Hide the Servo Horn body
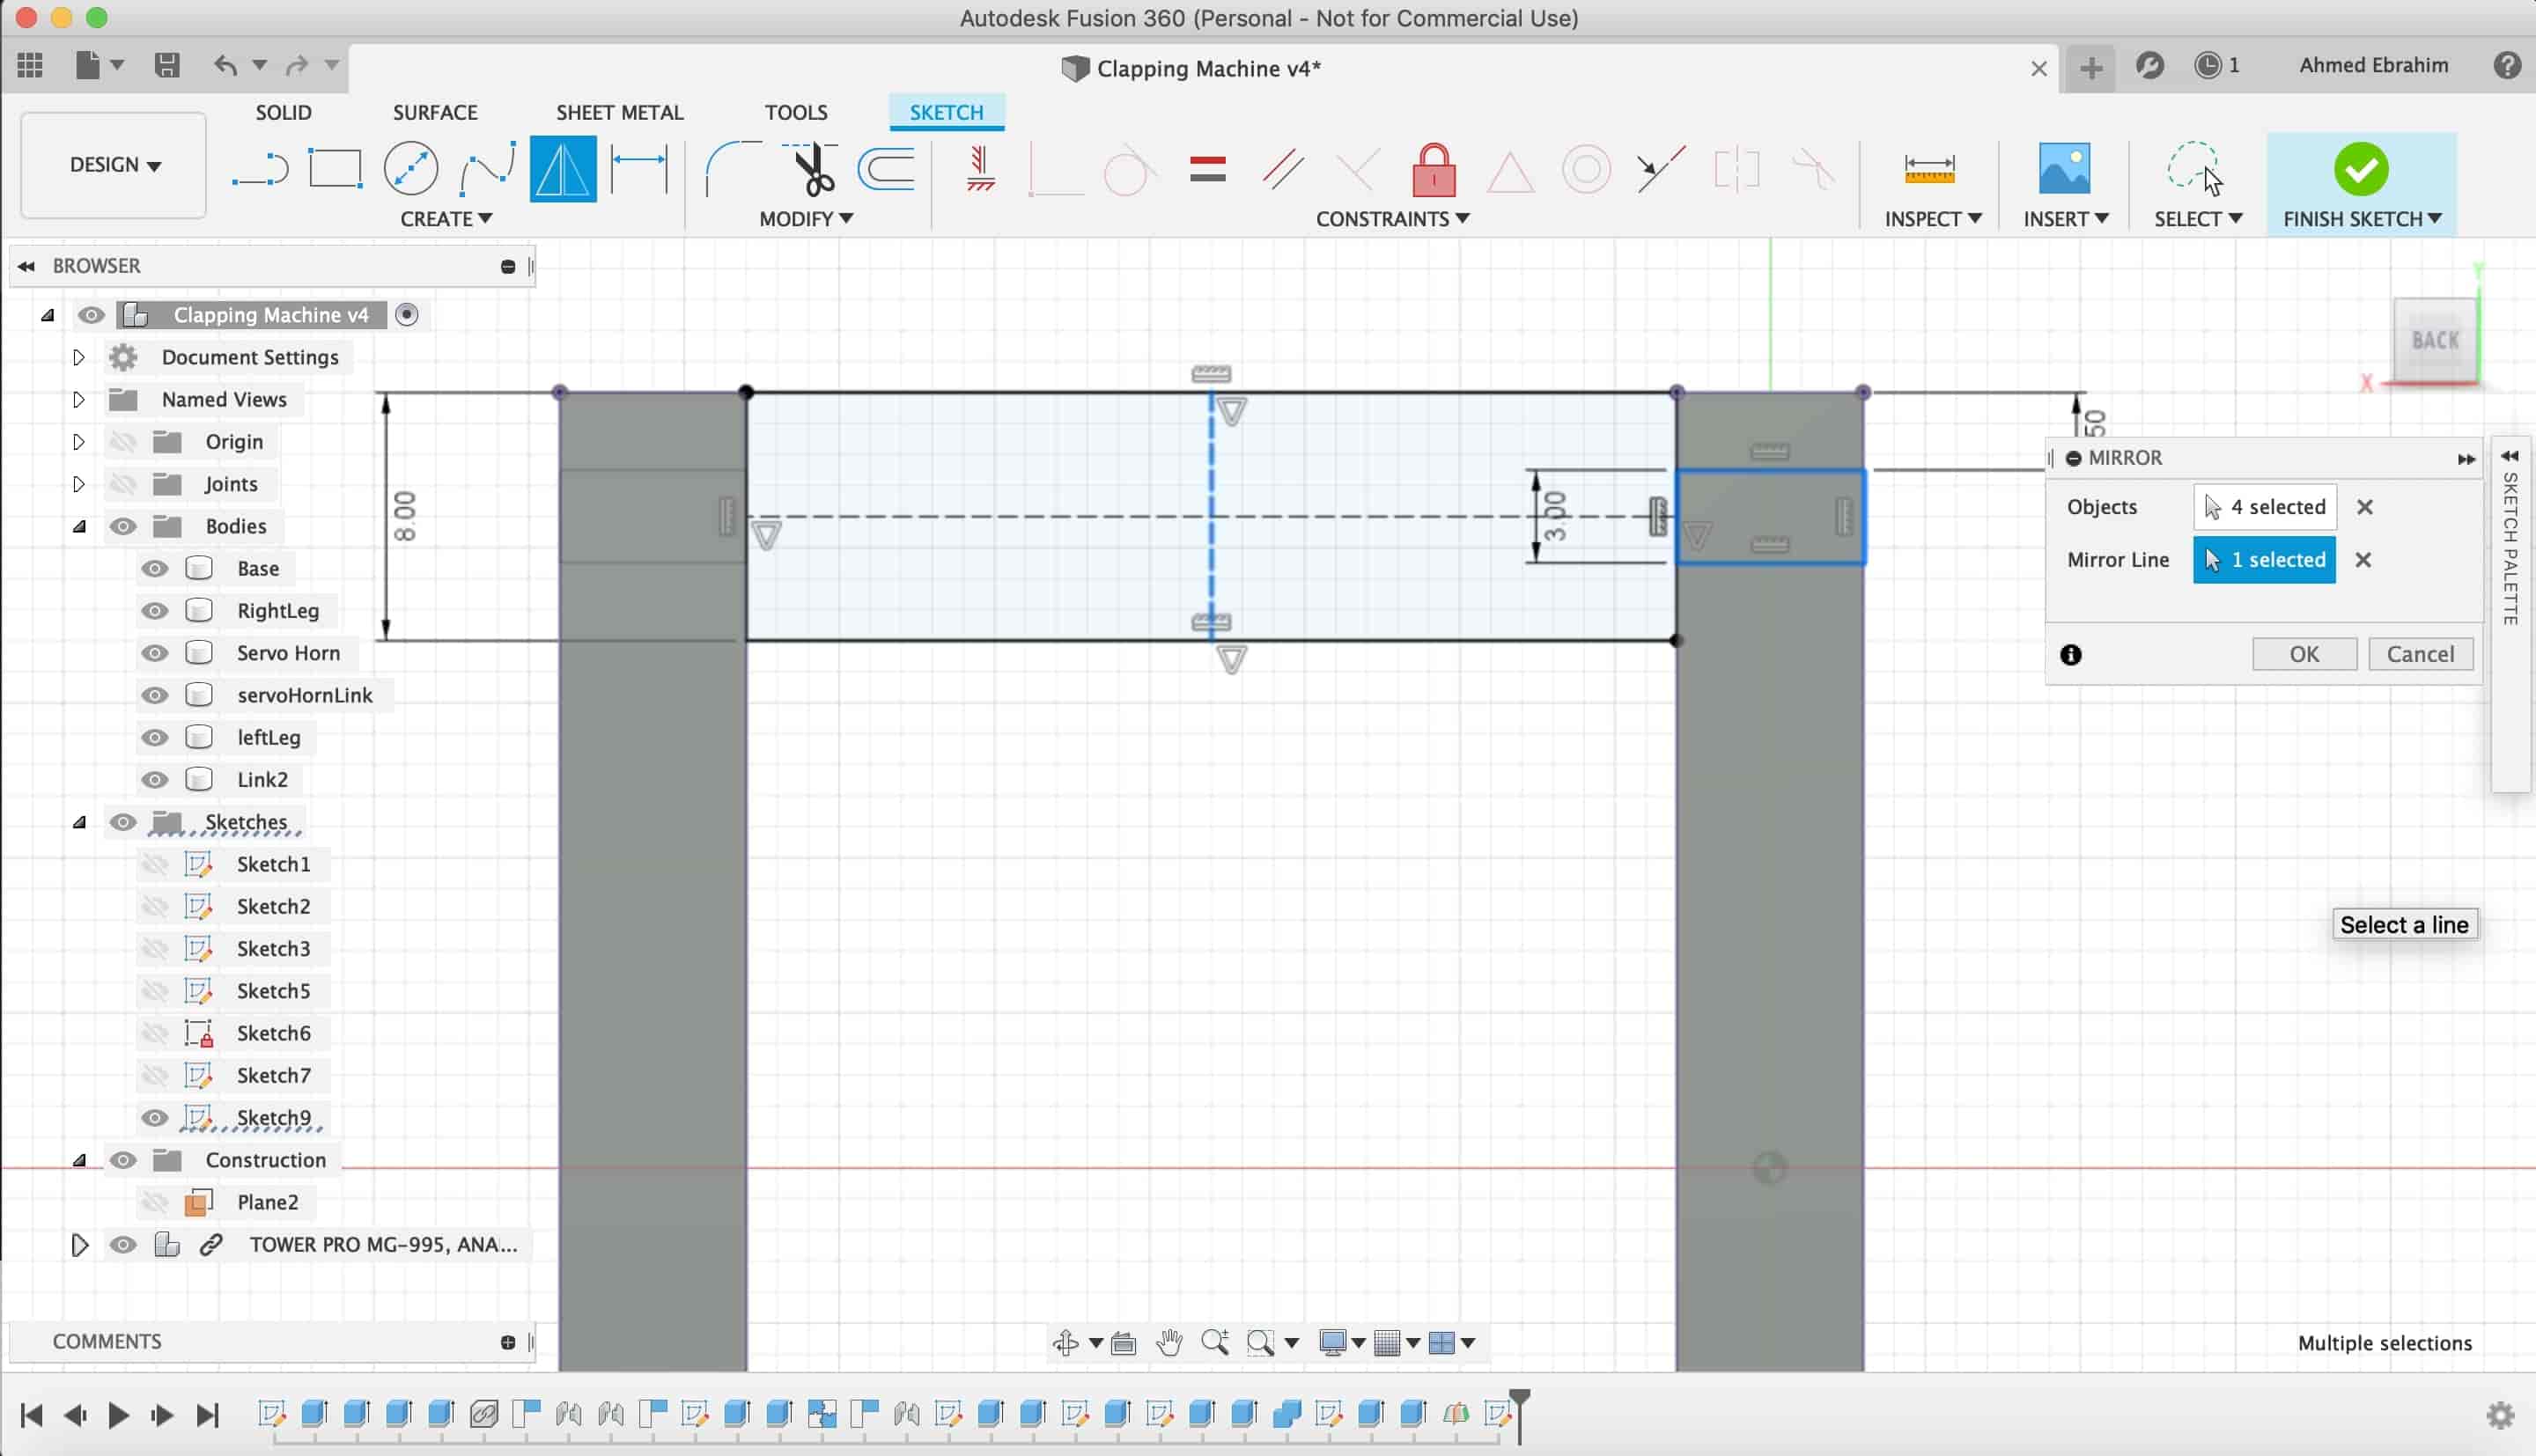2536x1456 pixels. click(x=155, y=651)
